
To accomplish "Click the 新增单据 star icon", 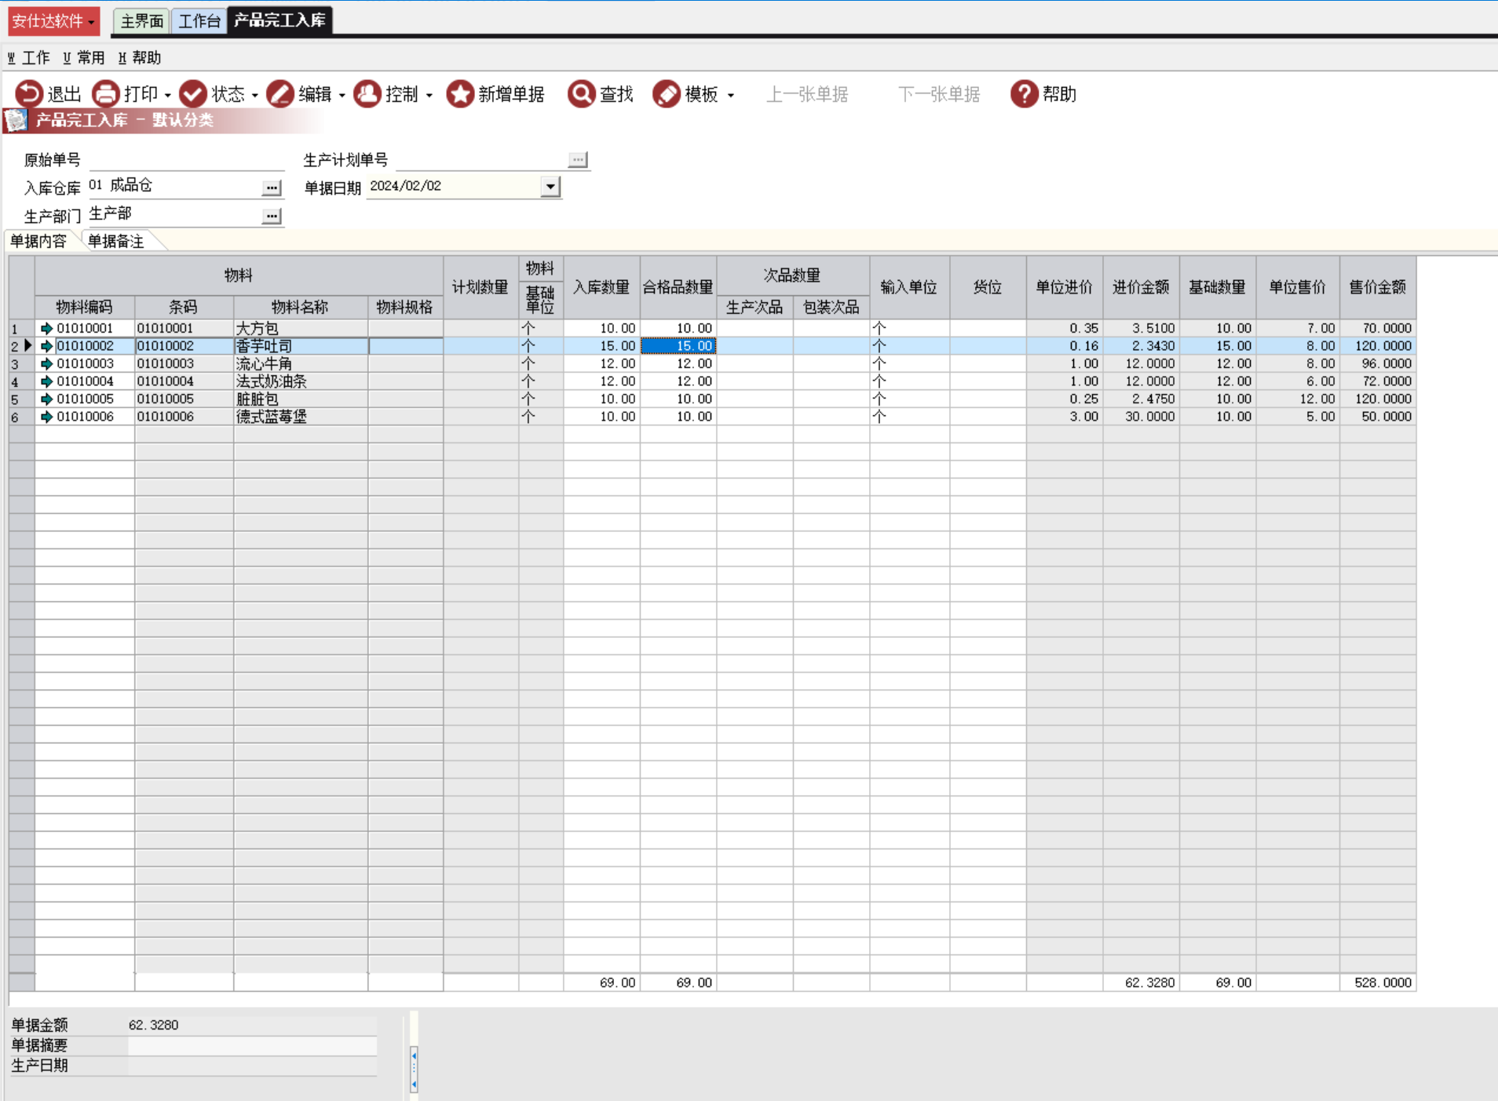I will coord(460,94).
